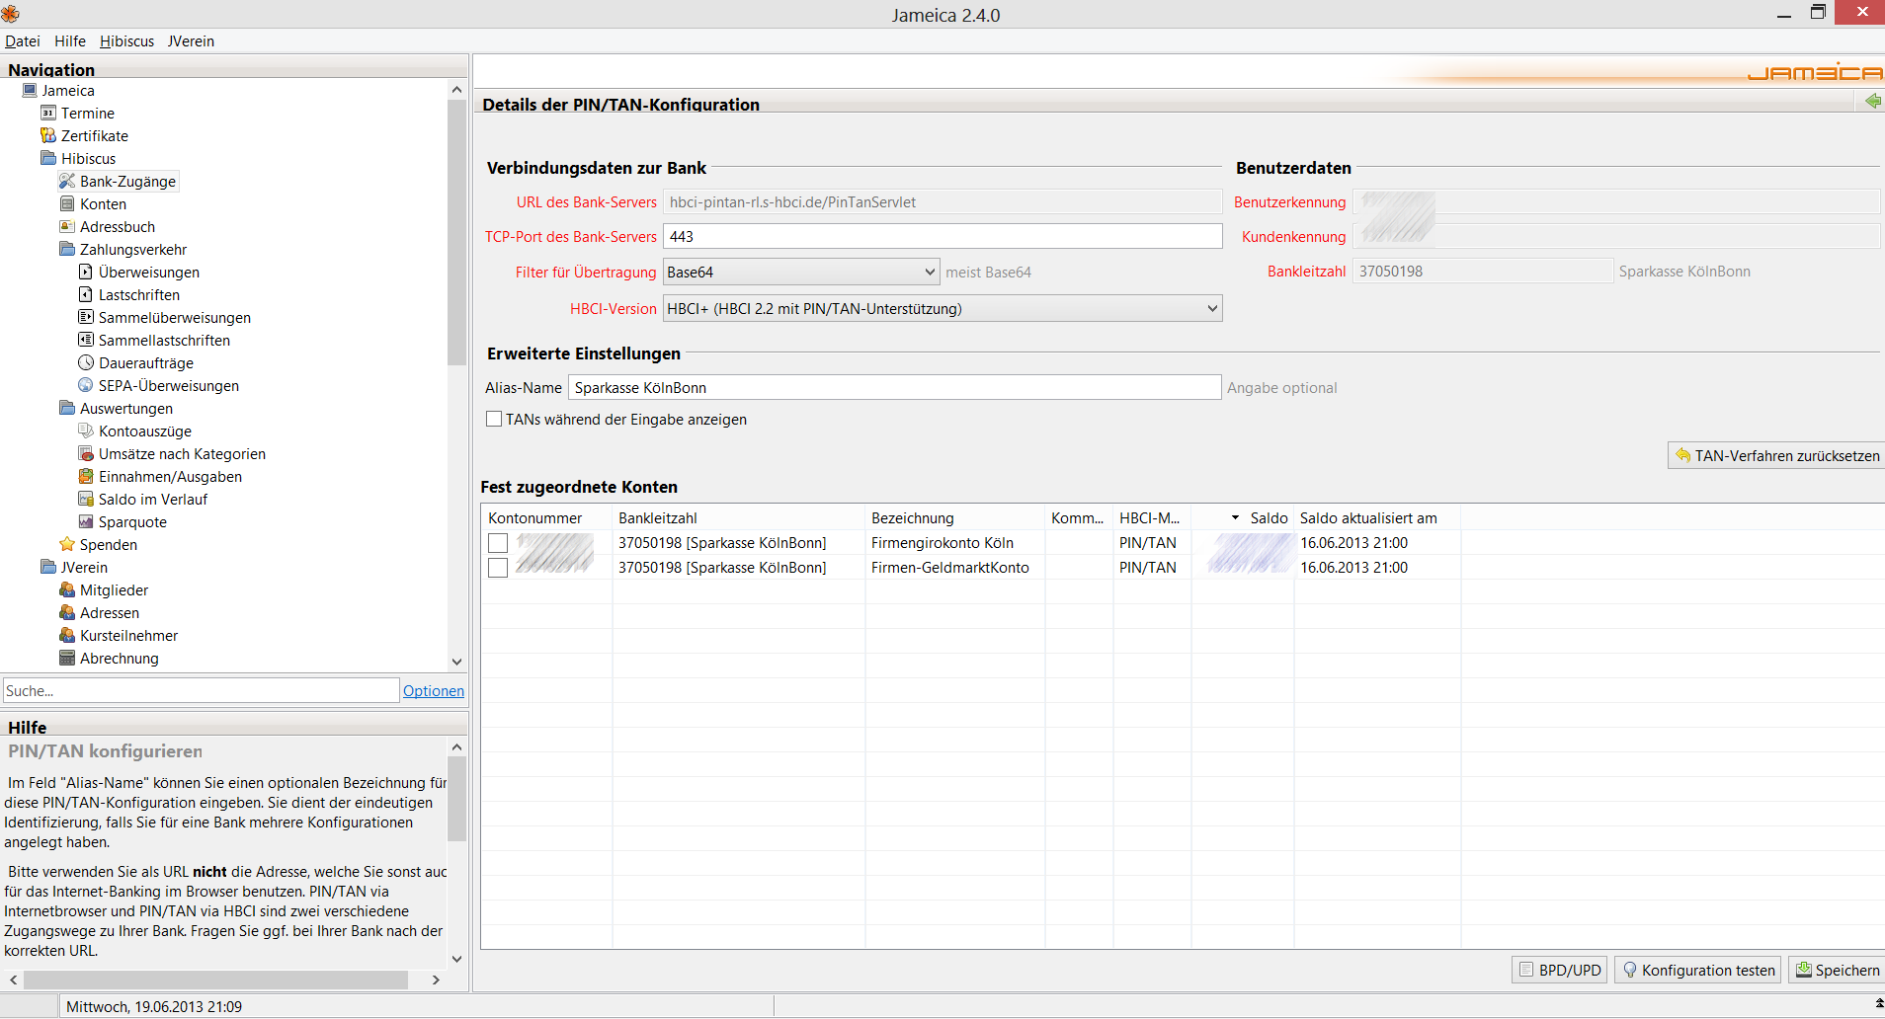Click the Kontoauszüge icon
Image resolution: width=1885 pixels, height=1019 pixels.
[x=86, y=431]
